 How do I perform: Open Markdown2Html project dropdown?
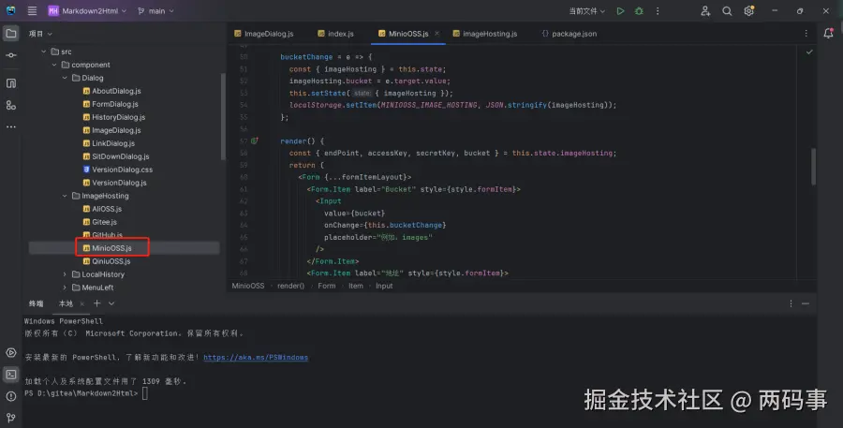coord(87,10)
